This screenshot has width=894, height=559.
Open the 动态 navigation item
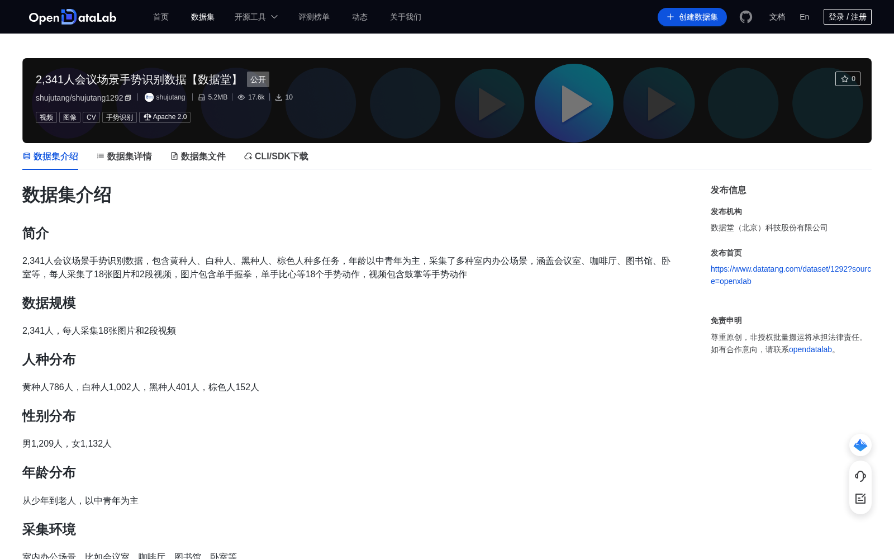(360, 17)
